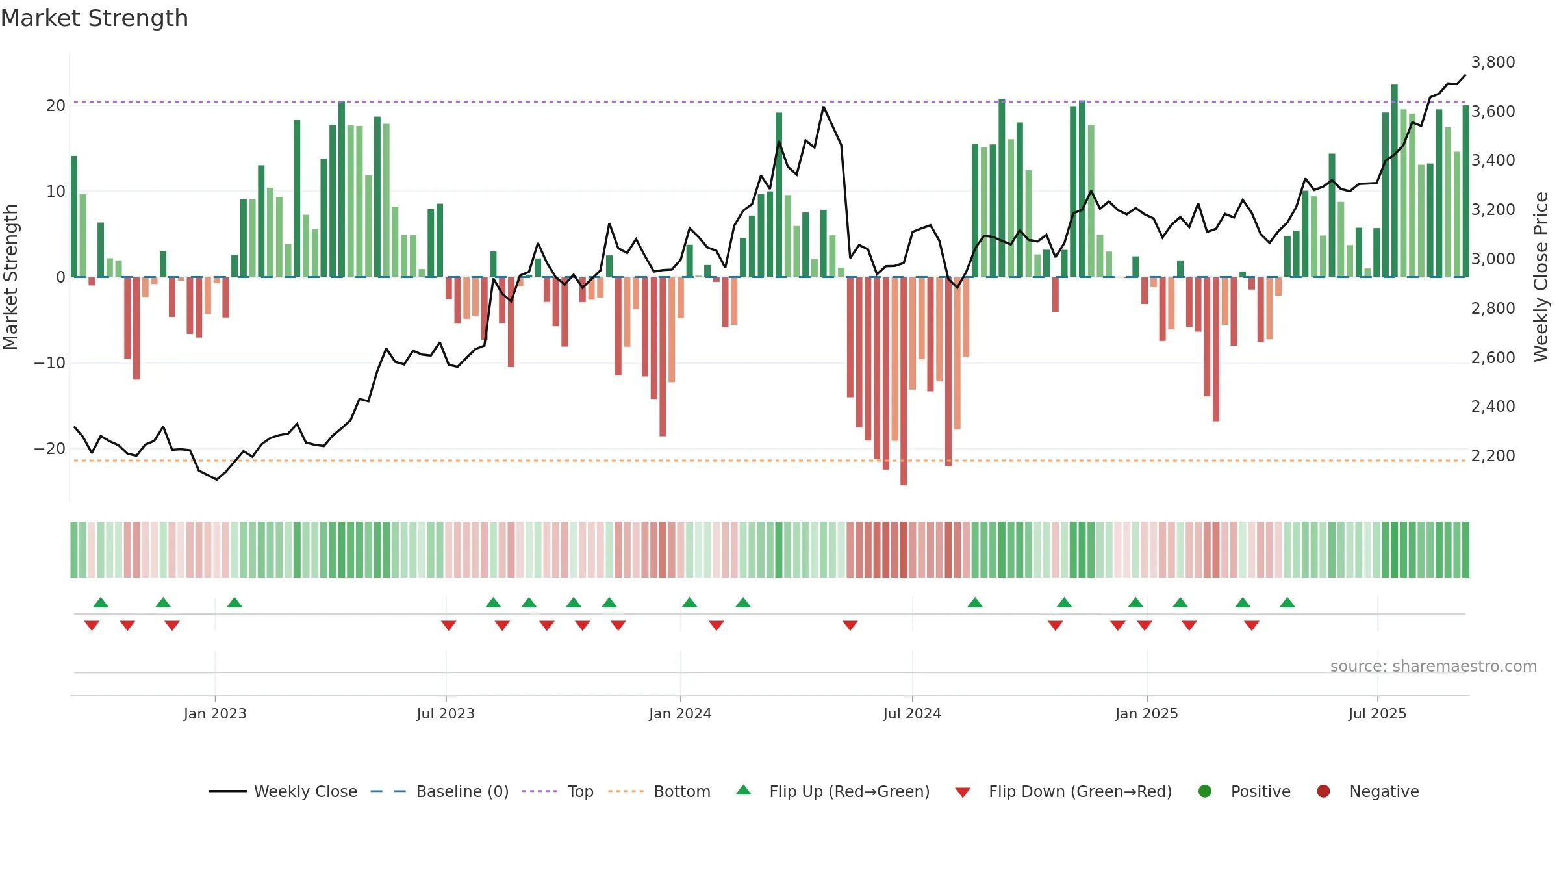This screenshot has width=1559, height=877.
Task: Toggle the Bottom dotted-line legend entry
Action: pyautogui.click(x=659, y=791)
